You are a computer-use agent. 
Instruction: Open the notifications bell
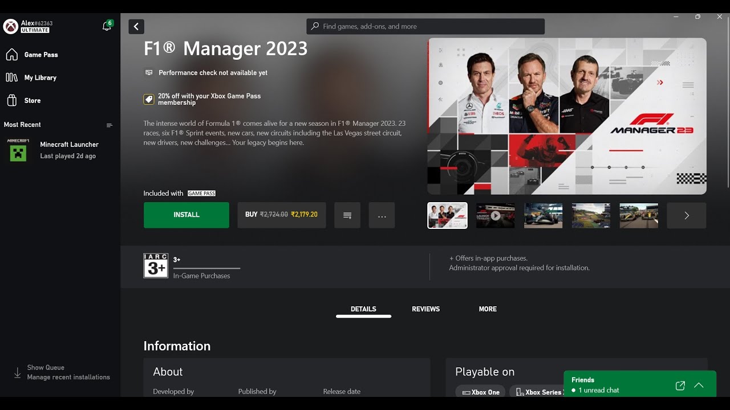pos(107,26)
